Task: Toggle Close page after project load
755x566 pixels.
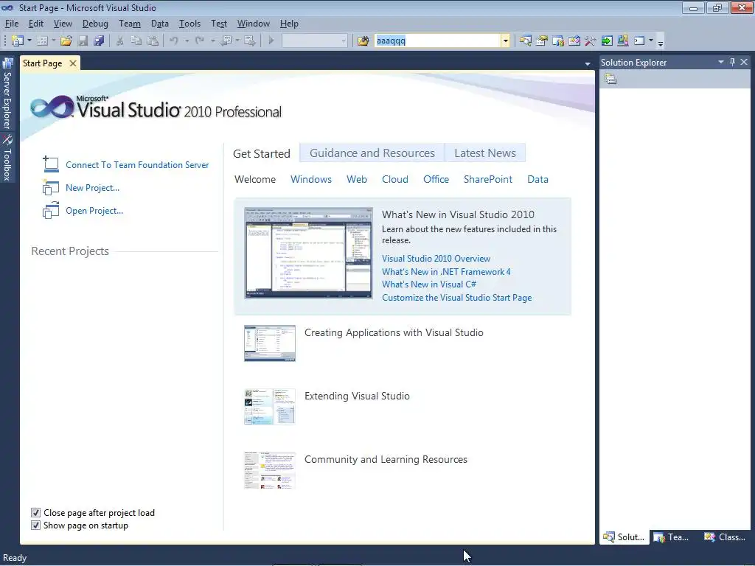Action: click(x=35, y=513)
